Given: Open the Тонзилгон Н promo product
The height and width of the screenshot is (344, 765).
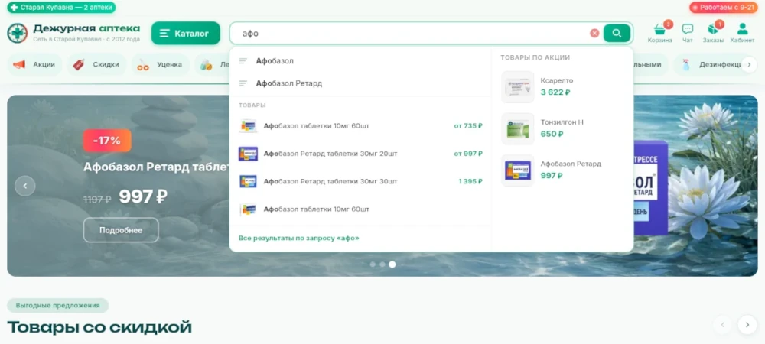Looking at the screenshot, I should (x=564, y=128).
